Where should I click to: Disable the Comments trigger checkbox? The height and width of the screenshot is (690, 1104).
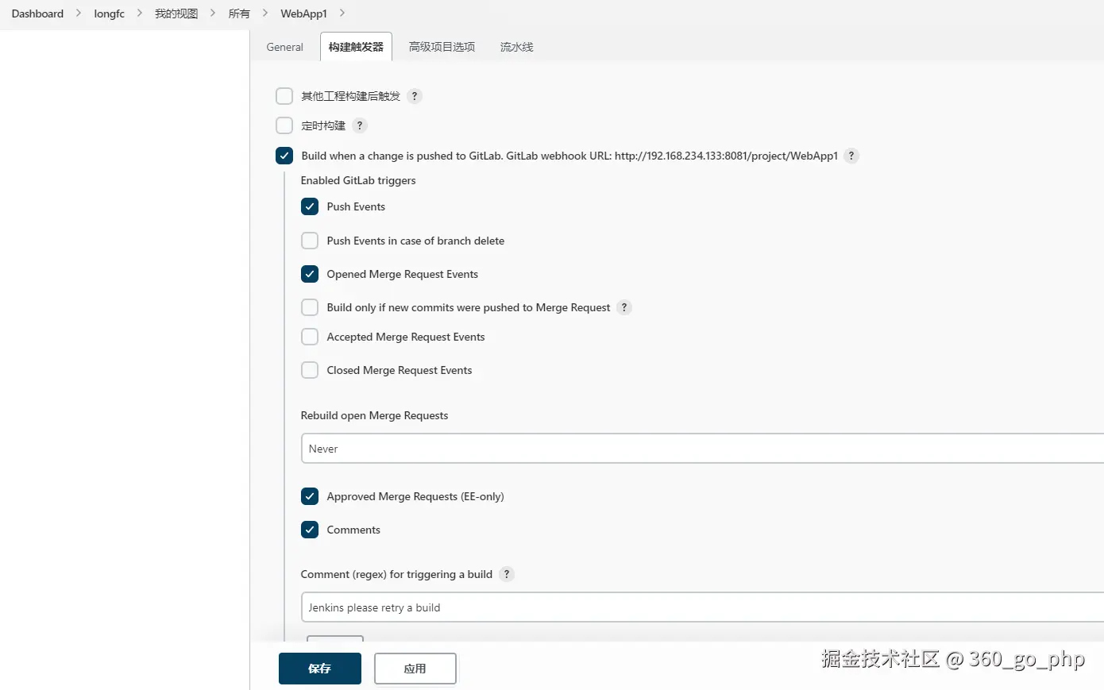click(310, 530)
